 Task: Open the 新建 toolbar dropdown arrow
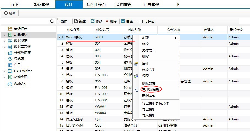(x=88, y=21)
